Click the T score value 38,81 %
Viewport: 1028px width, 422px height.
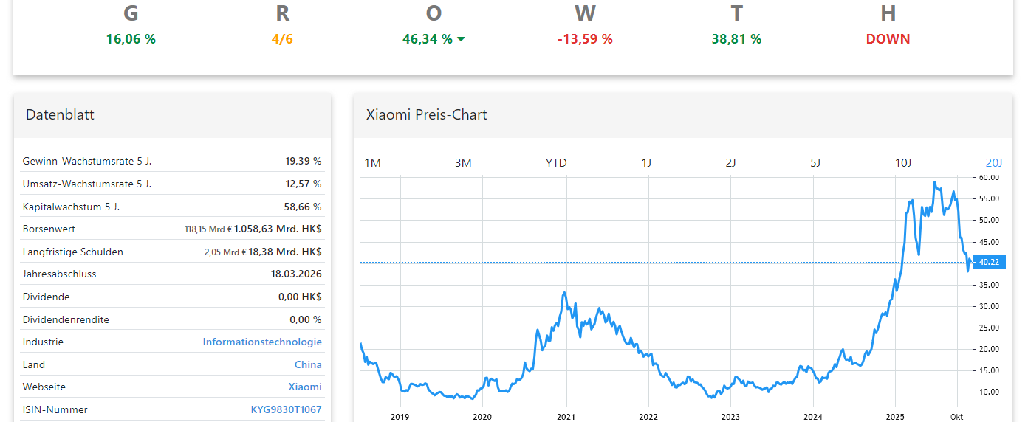[x=736, y=39]
